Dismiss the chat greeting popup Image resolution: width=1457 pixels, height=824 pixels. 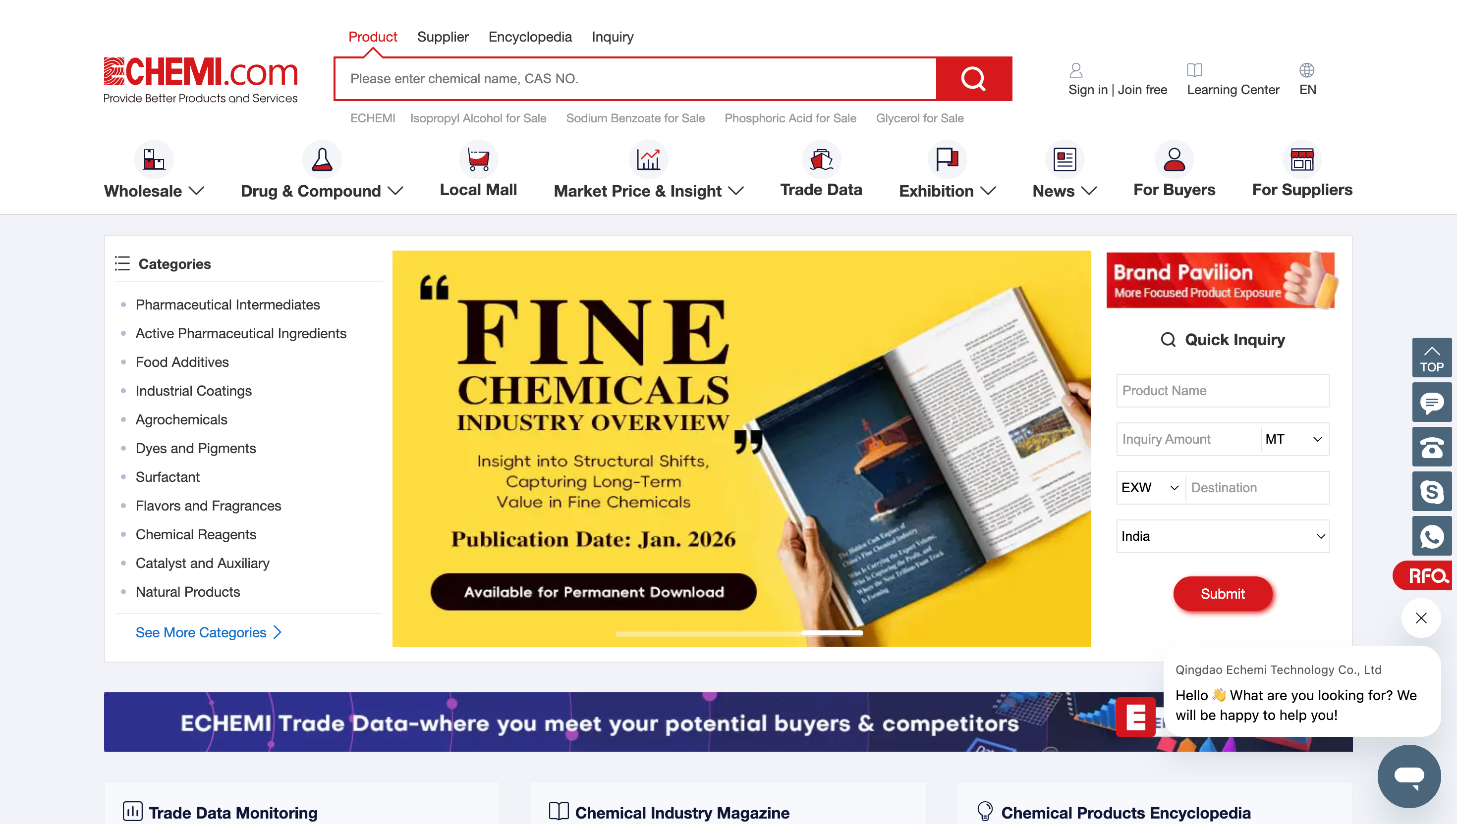[x=1421, y=618]
